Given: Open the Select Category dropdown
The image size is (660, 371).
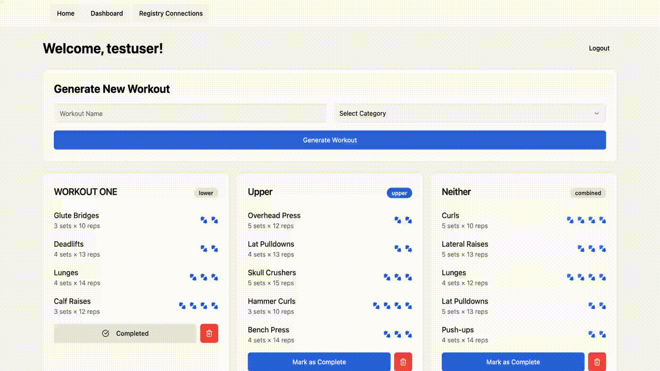Looking at the screenshot, I should [x=469, y=113].
